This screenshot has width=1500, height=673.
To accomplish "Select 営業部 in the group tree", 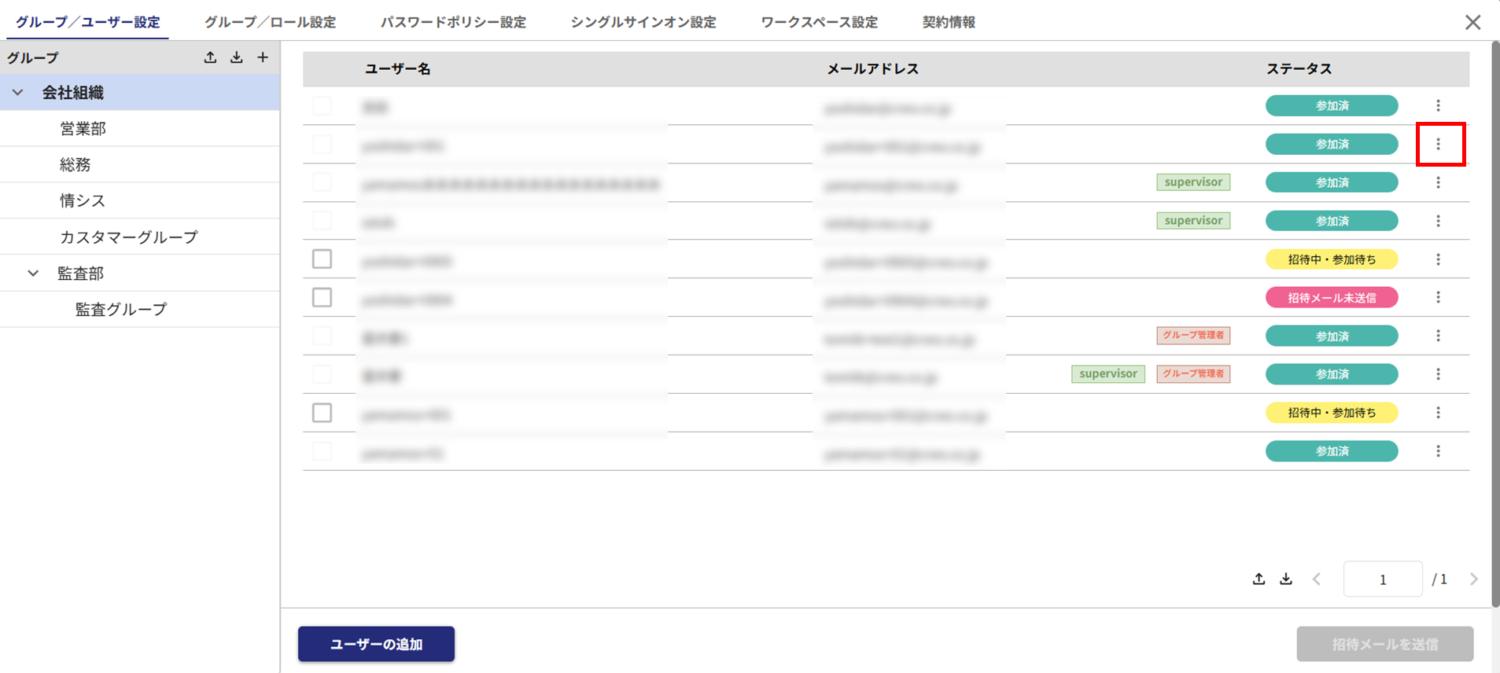I will (x=83, y=128).
